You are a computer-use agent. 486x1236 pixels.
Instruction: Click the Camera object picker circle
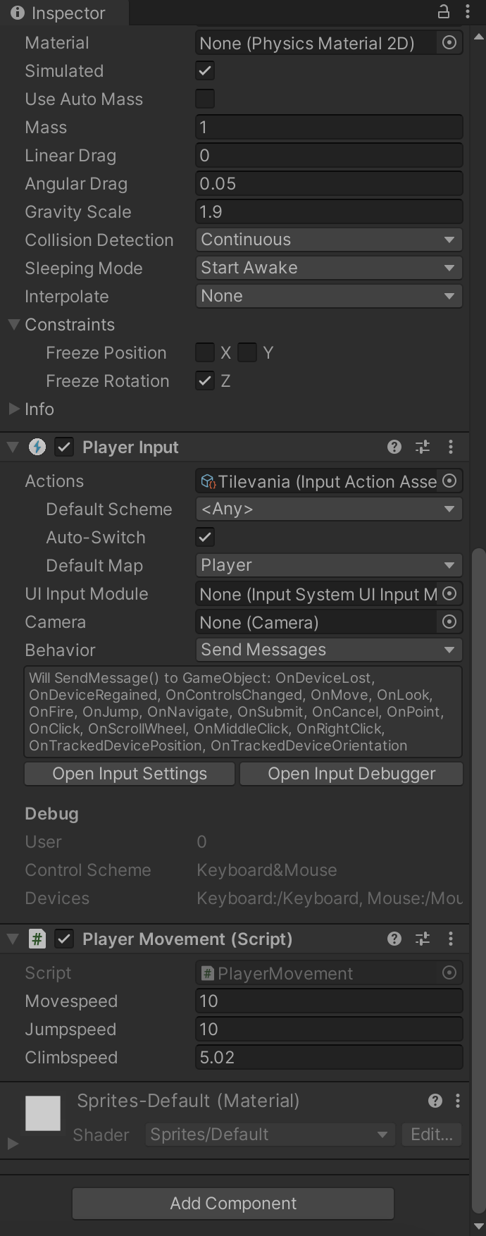449,622
